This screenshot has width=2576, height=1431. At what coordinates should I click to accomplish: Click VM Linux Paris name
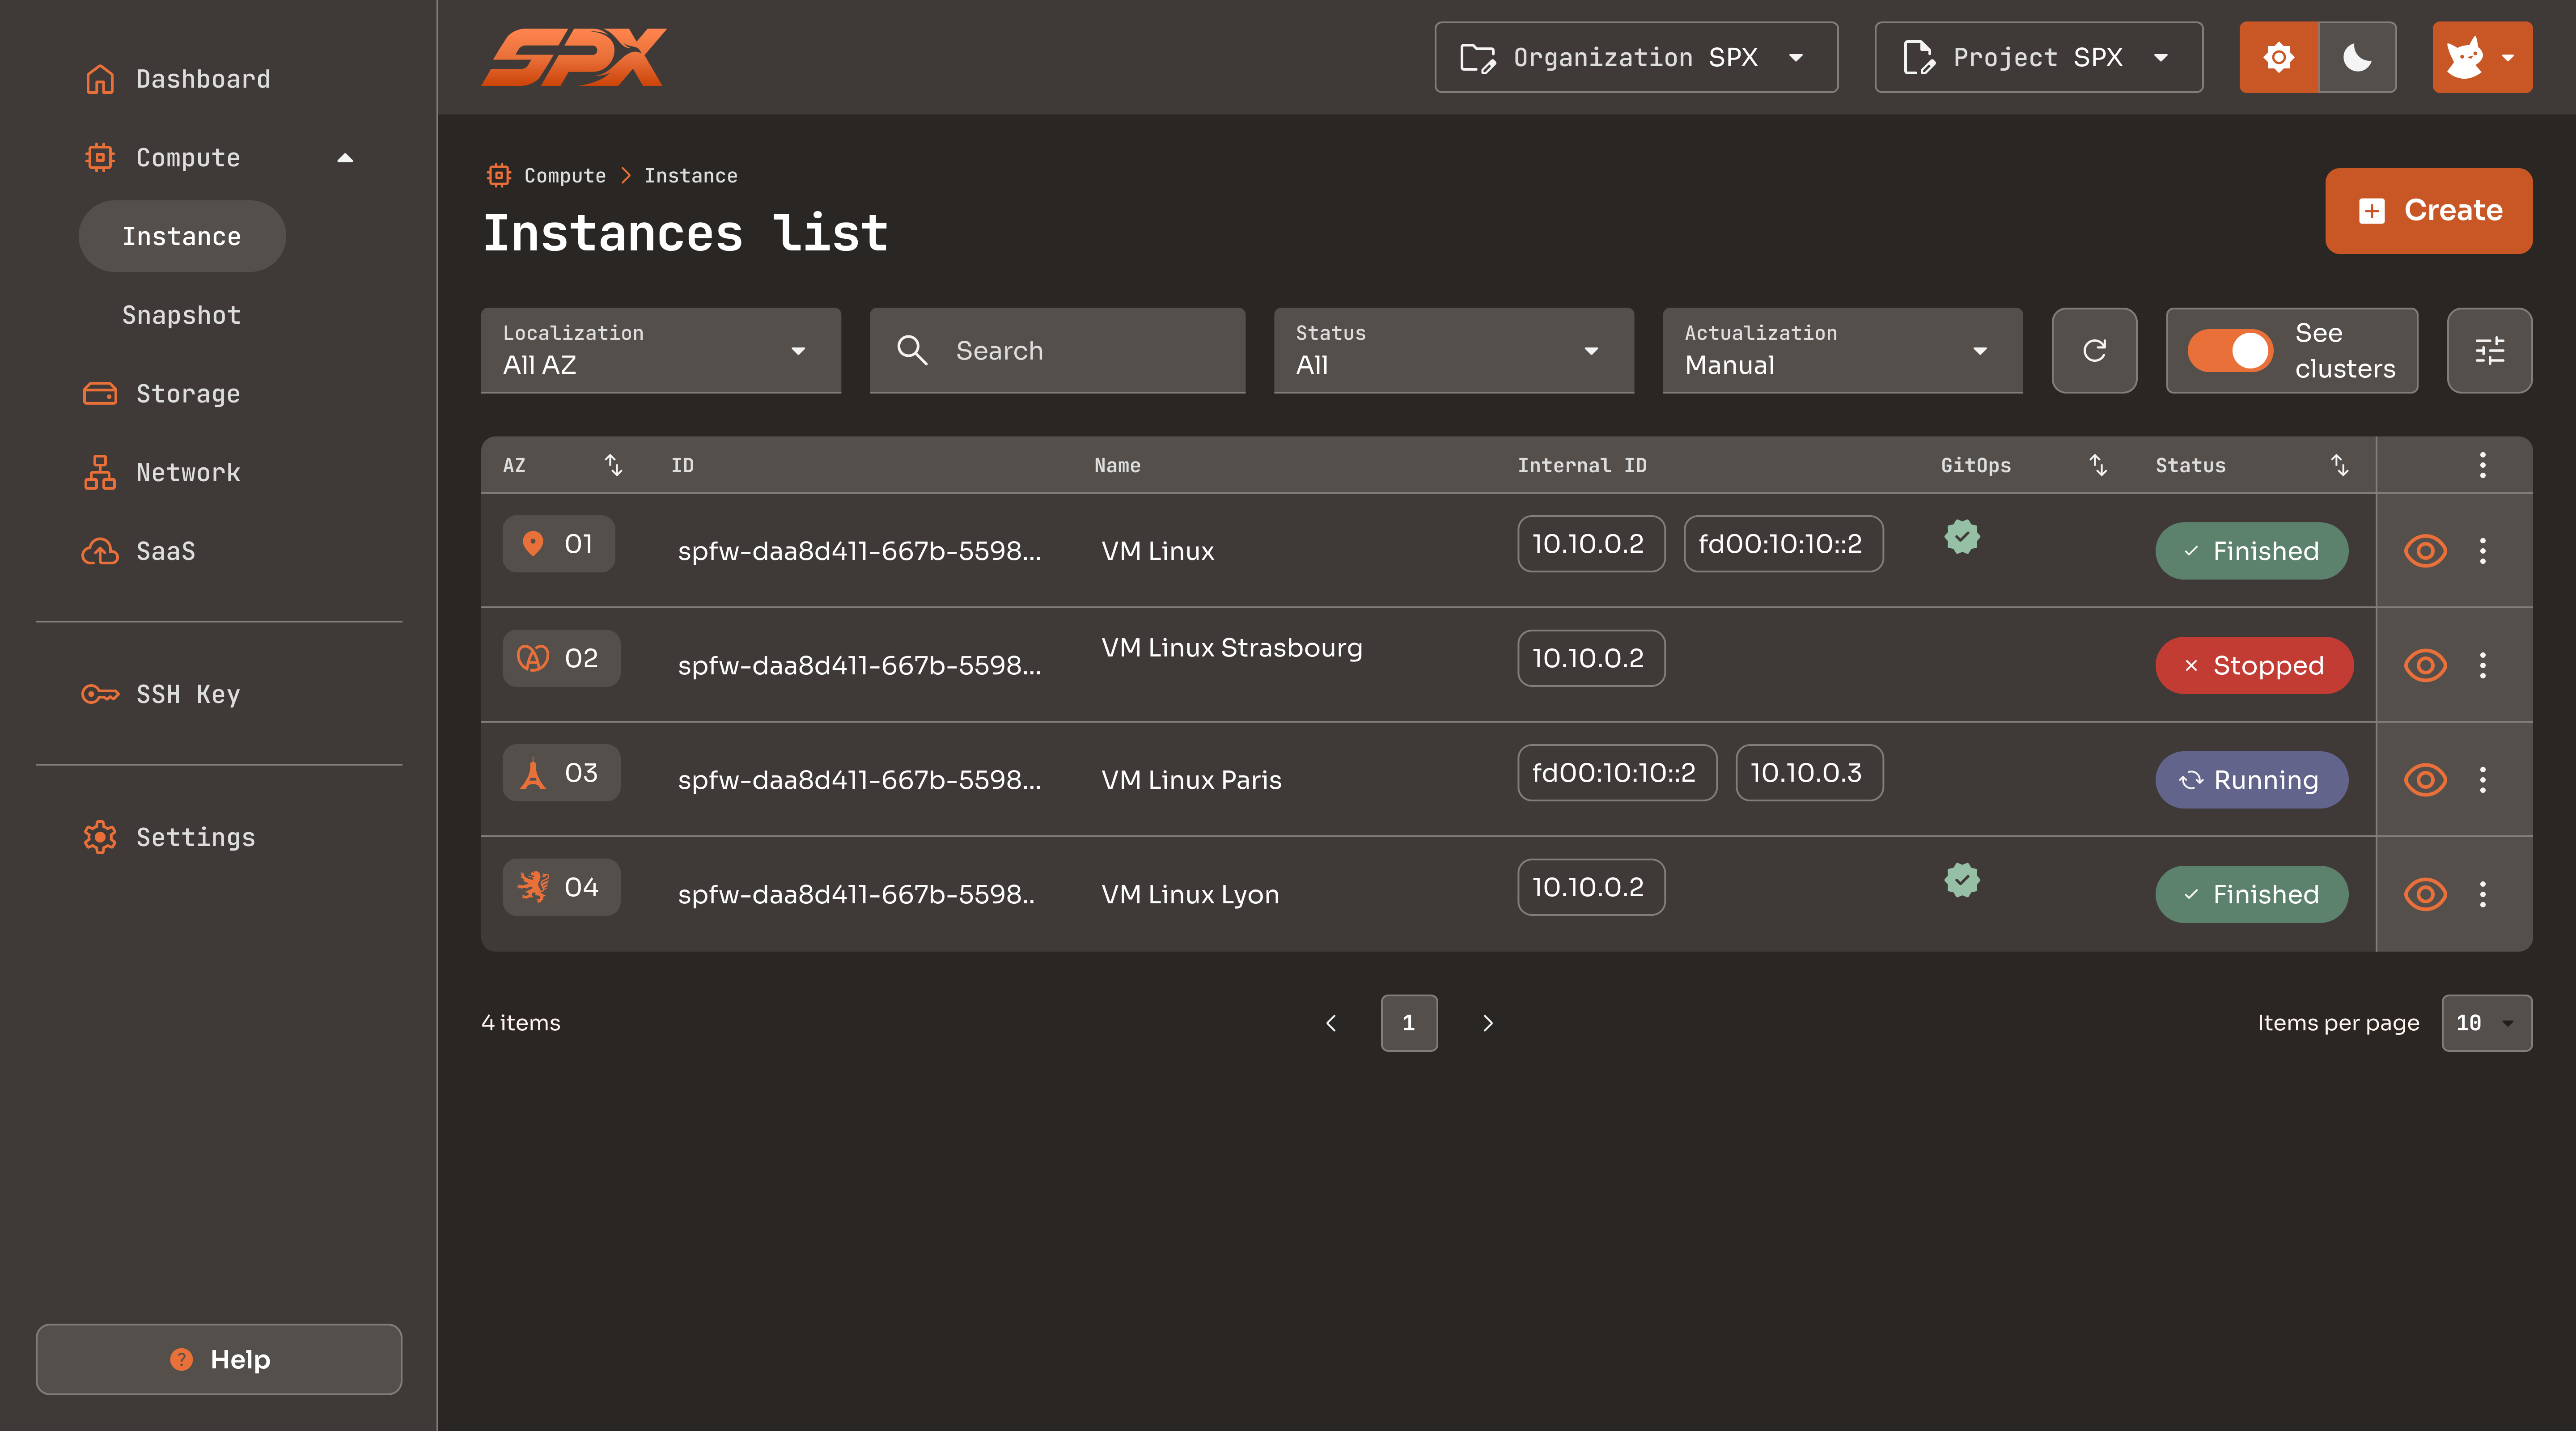click(1191, 780)
